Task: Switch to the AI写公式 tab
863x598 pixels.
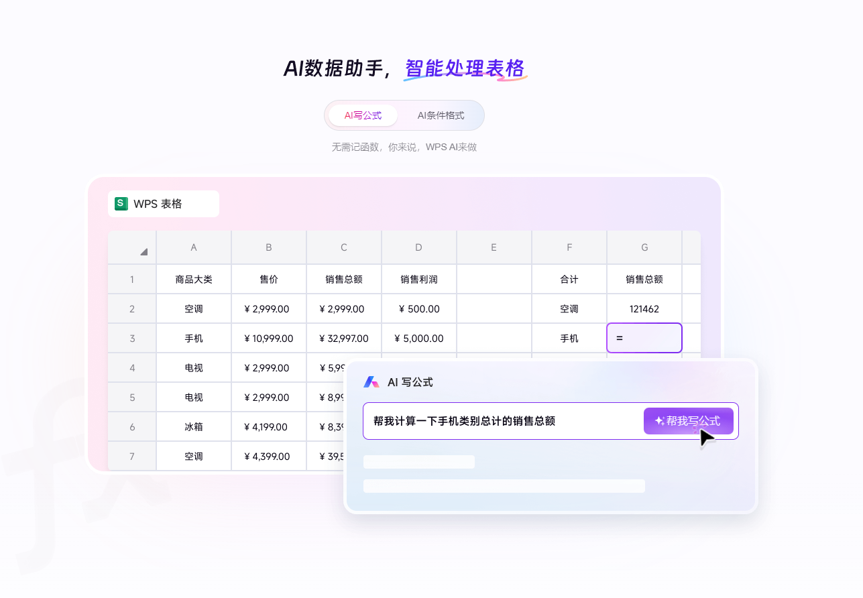Action: click(x=363, y=115)
